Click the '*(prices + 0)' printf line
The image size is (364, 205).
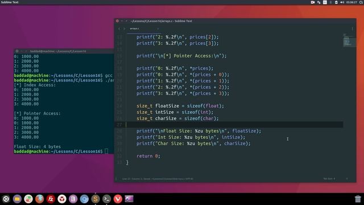click(x=183, y=75)
